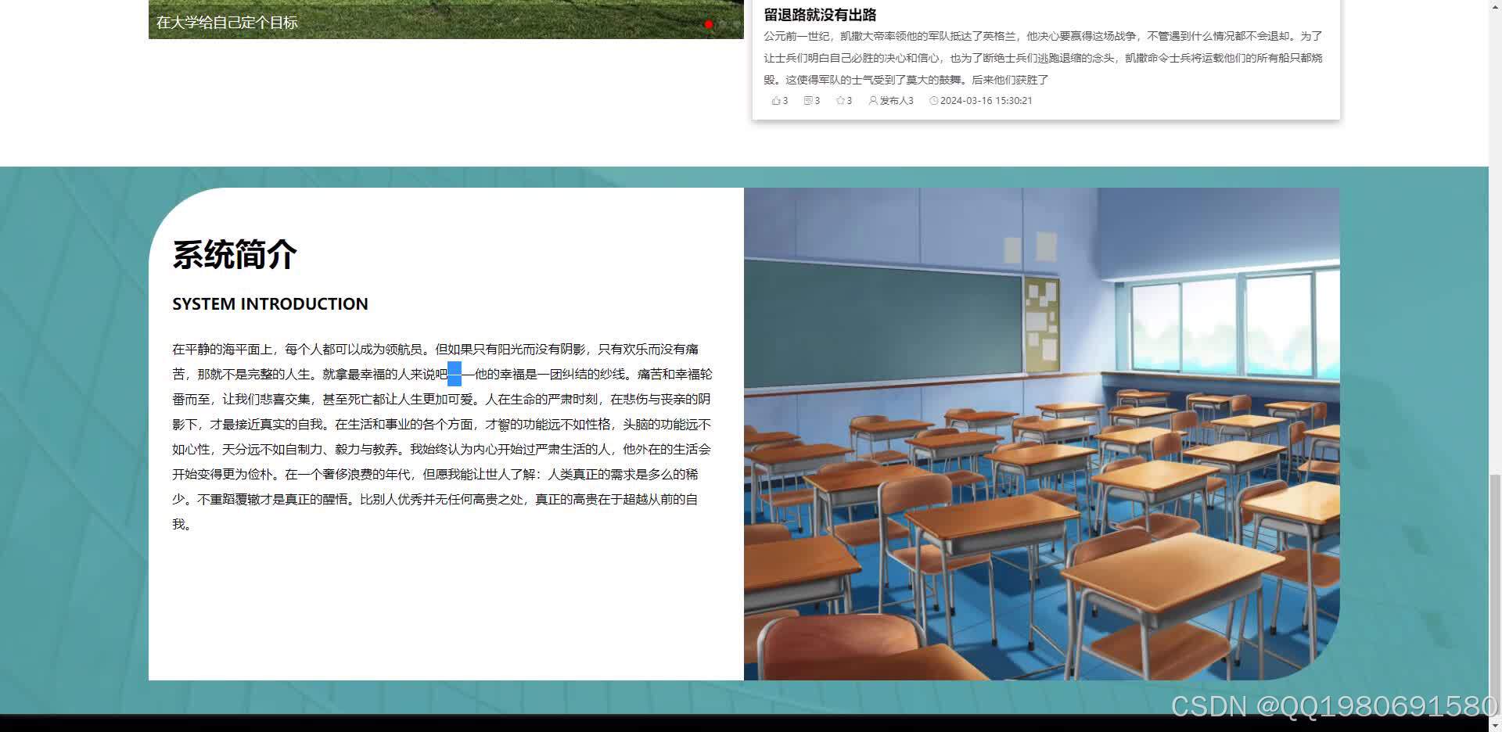Open the article 留退路就没有出路
Screen dimensions: 1502x732
pyautogui.click(x=819, y=14)
